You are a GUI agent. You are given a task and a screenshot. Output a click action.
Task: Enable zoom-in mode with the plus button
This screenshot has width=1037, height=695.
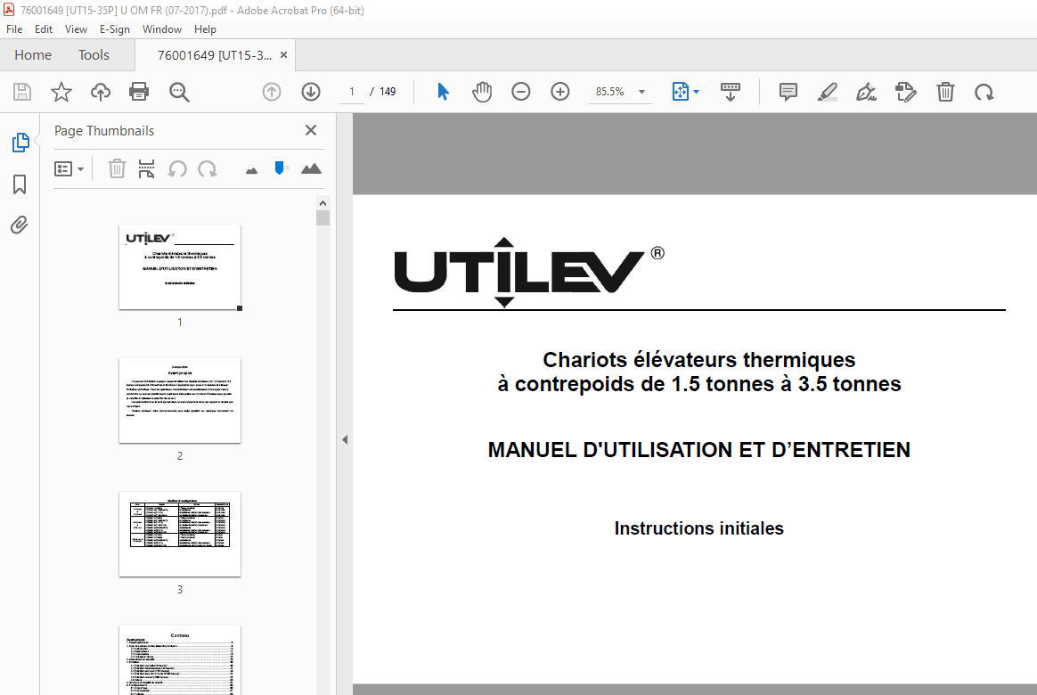tap(559, 91)
